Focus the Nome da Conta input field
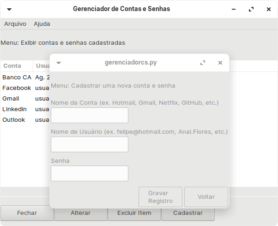 [x=90, y=115]
